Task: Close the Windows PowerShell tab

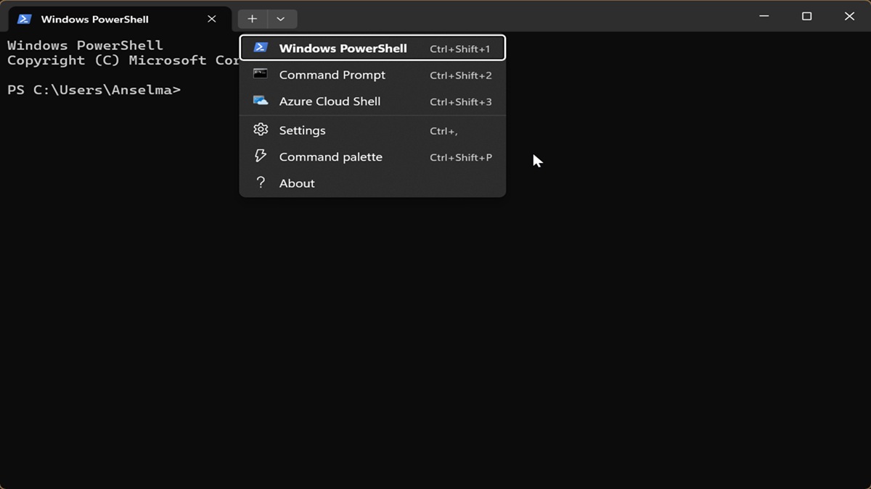Action: click(x=212, y=19)
